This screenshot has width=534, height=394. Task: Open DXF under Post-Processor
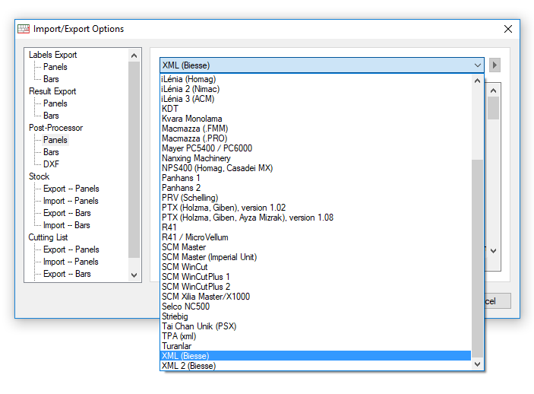(51, 164)
